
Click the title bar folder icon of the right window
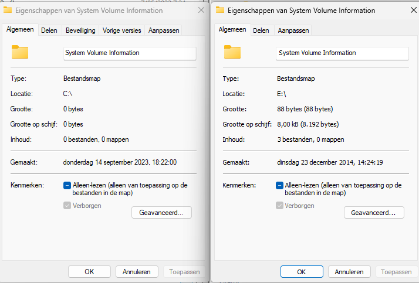[x=220, y=10]
